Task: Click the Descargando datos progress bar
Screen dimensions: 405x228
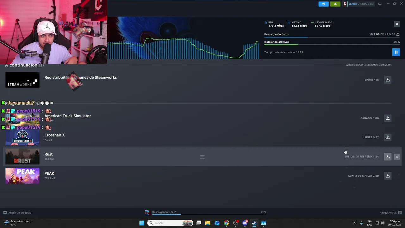Action: point(332,37)
